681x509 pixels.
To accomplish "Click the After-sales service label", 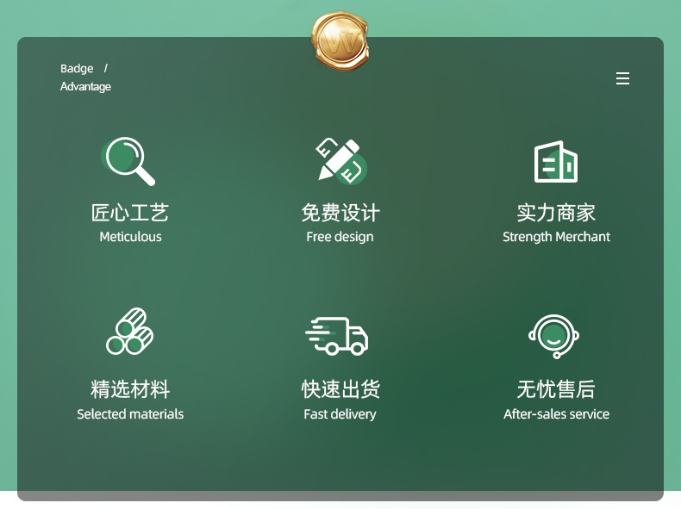I will [x=556, y=414].
